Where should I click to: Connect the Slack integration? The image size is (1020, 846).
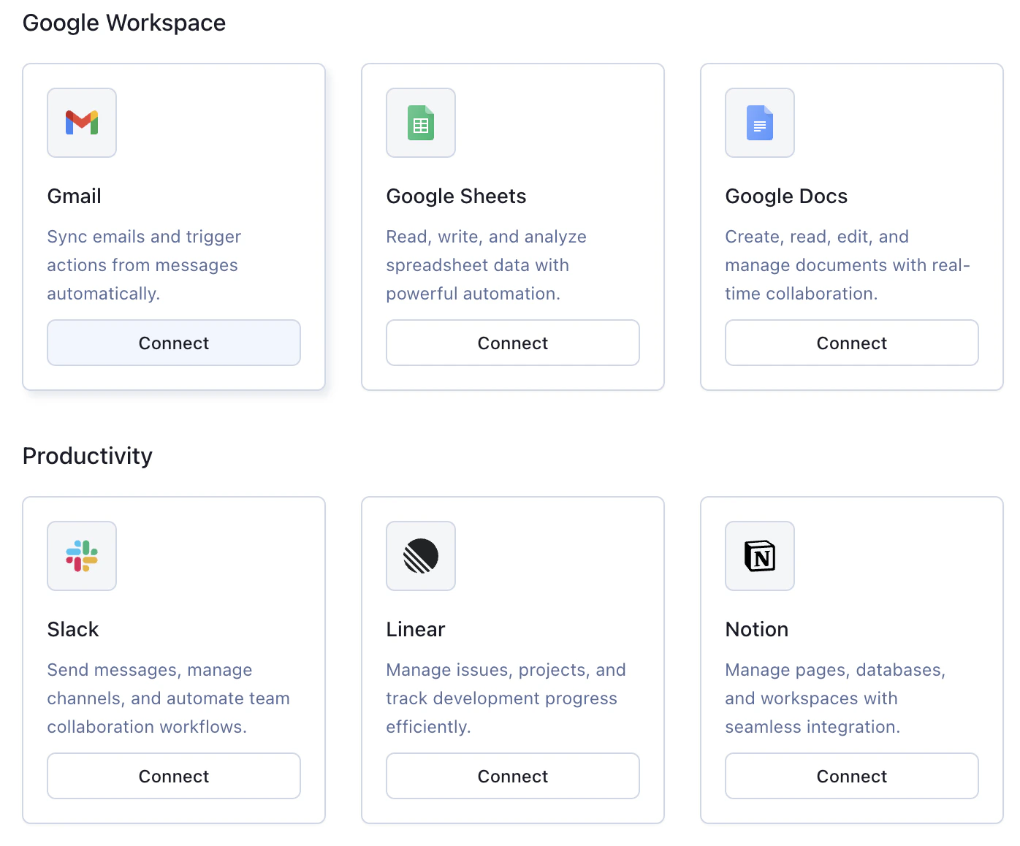click(174, 776)
